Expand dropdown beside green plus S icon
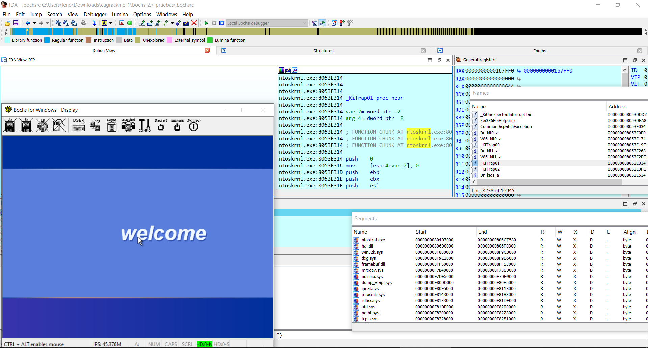This screenshot has height=348, width=648. click(172, 23)
